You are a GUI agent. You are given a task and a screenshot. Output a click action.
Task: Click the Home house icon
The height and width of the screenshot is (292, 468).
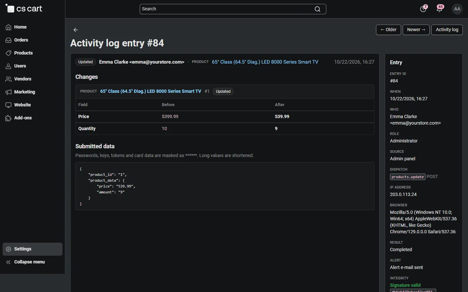click(x=8, y=27)
